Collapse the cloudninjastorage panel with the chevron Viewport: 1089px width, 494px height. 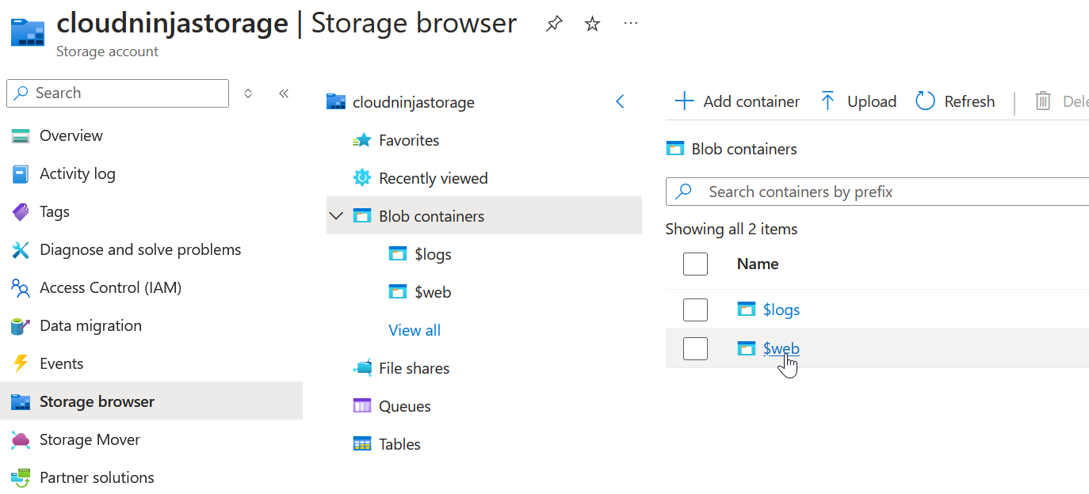point(620,101)
